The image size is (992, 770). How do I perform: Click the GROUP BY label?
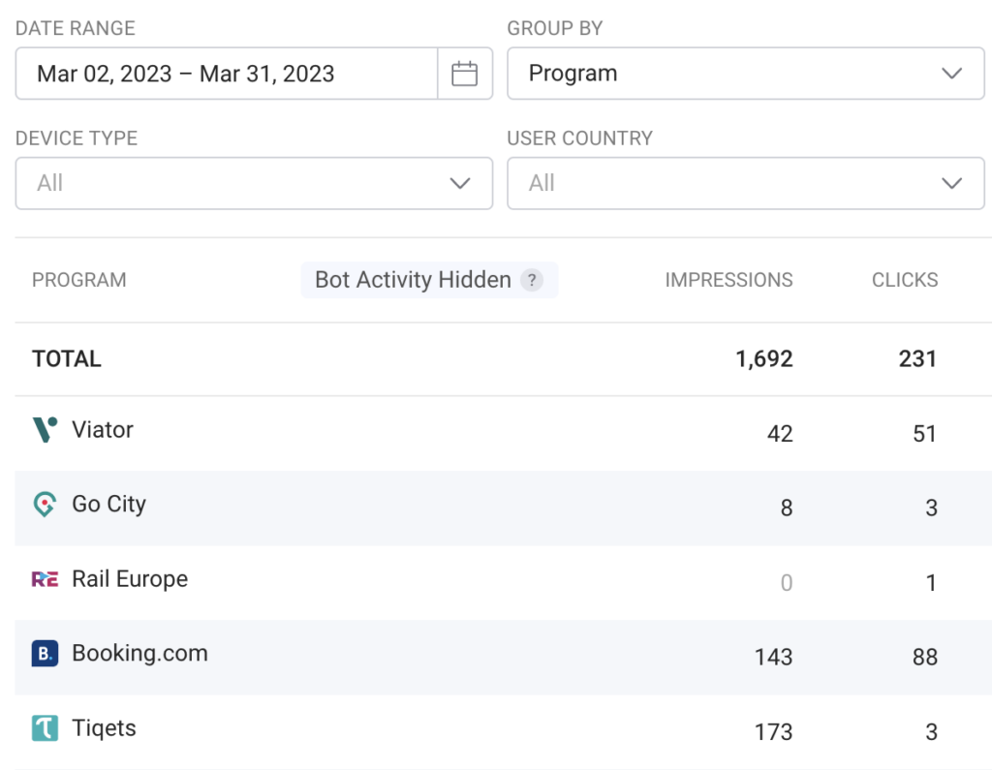(555, 28)
